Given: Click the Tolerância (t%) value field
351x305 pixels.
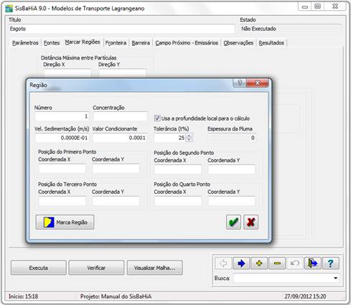Looking at the screenshot, I should (170, 138).
